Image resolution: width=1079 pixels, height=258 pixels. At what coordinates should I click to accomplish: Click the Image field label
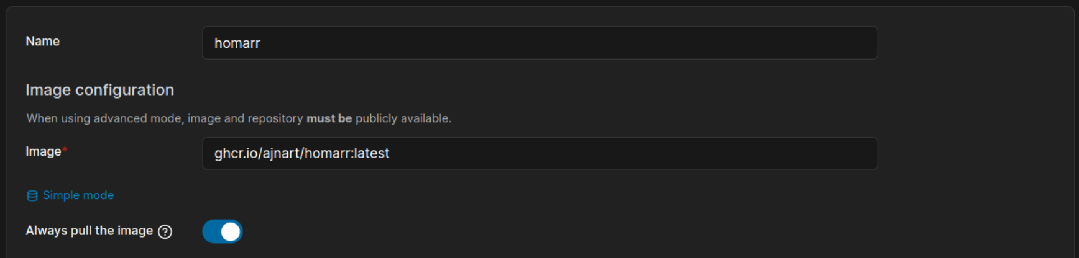(x=43, y=151)
